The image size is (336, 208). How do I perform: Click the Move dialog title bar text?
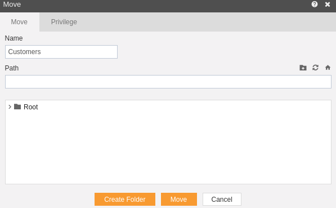coord(12,5)
